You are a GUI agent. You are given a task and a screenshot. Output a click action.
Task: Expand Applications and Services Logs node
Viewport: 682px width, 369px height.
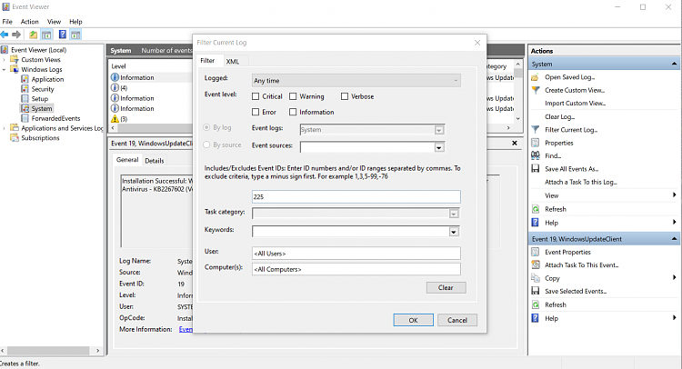tap(5, 128)
